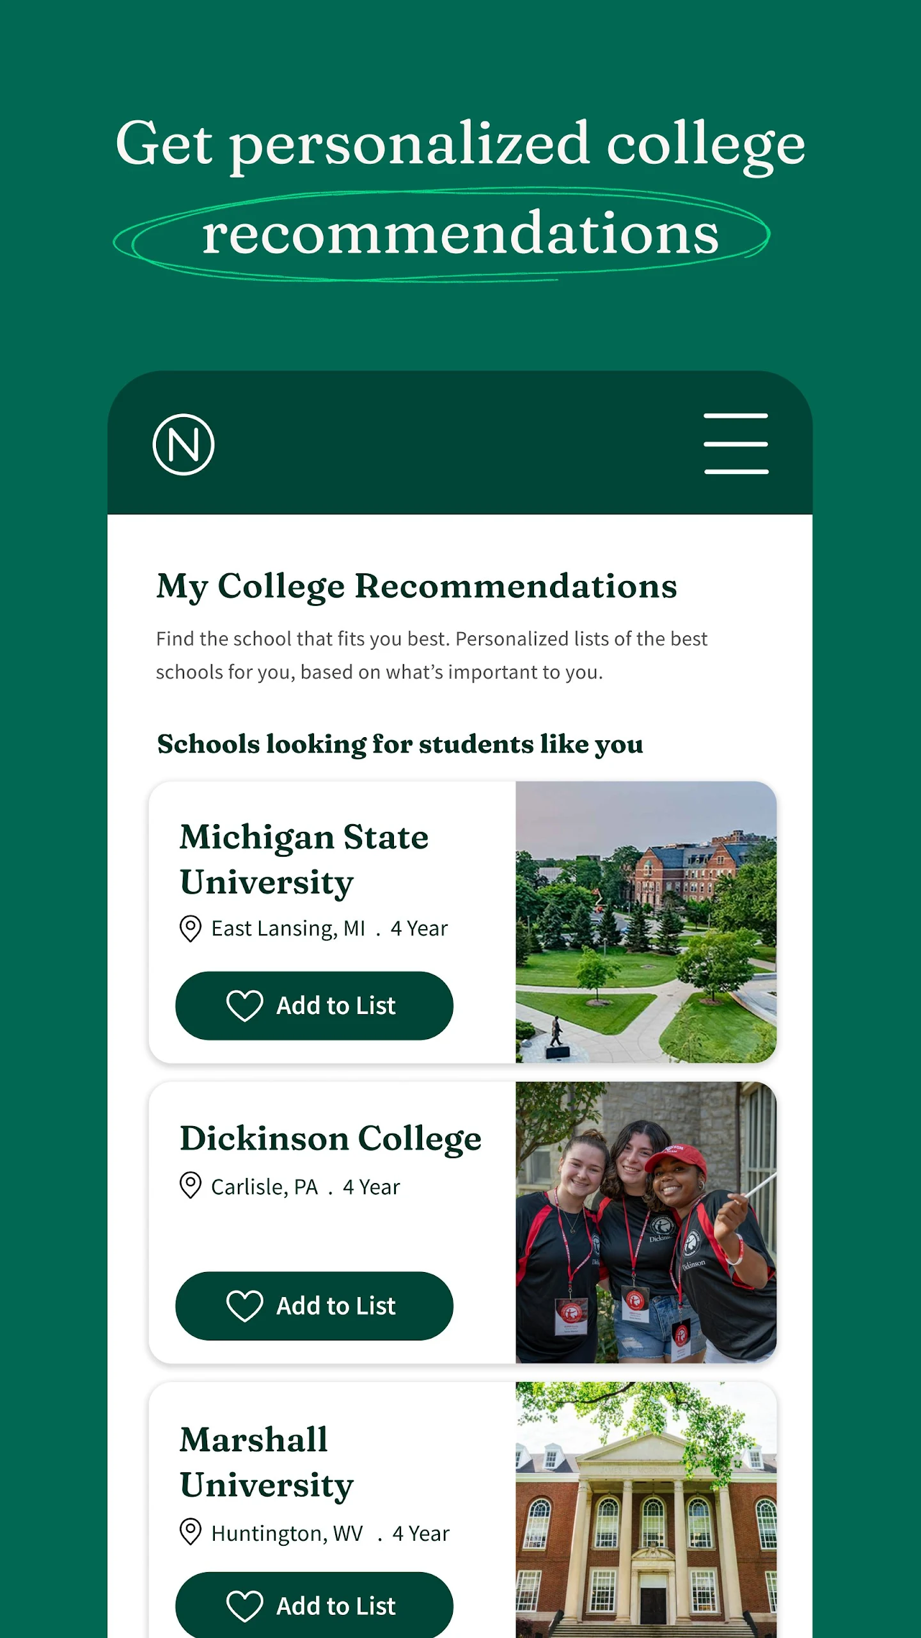
Task: Open the hamburger menu
Action: pos(736,443)
